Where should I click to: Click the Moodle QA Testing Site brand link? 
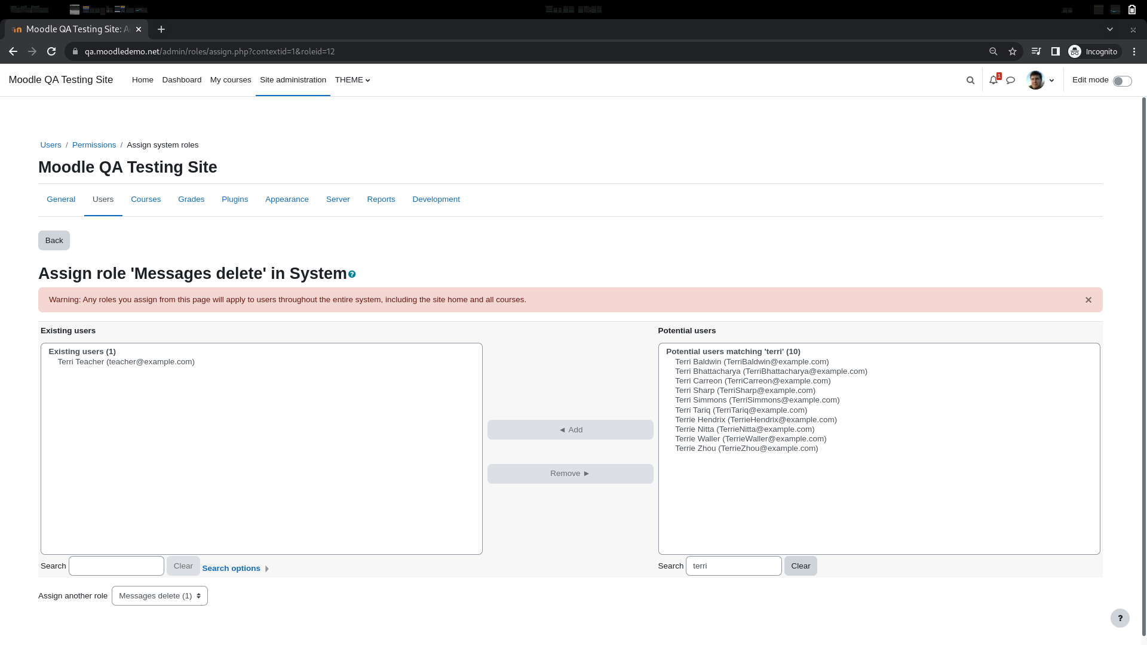point(60,80)
